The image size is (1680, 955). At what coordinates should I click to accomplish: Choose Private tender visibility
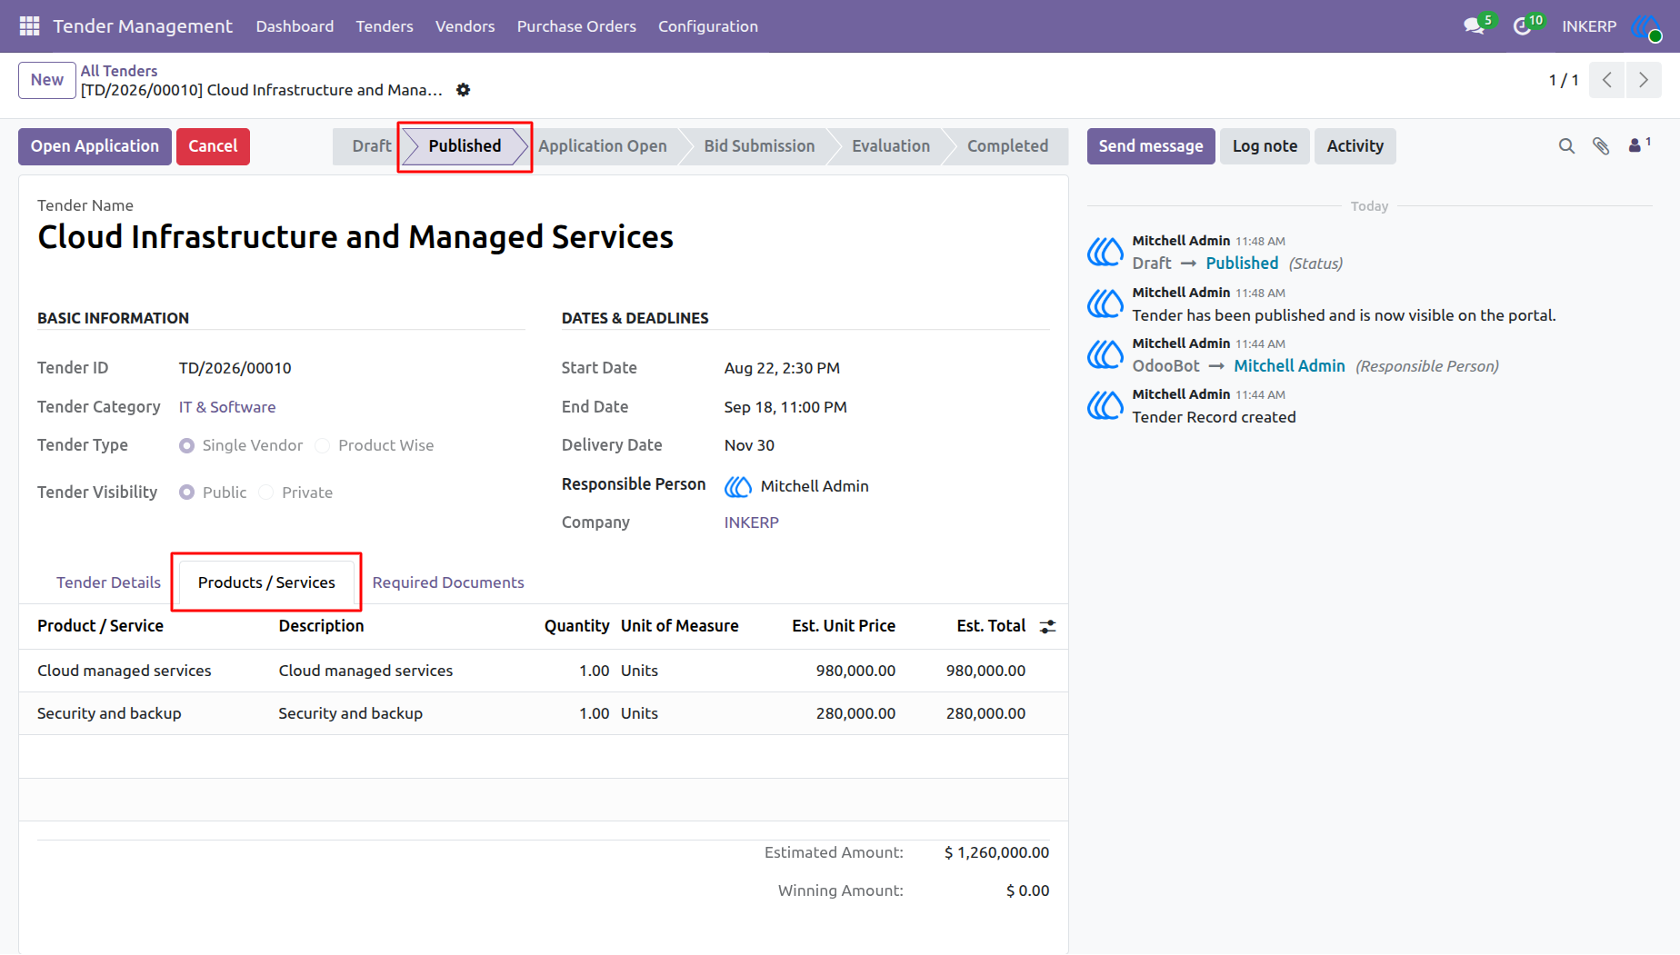[x=265, y=492]
